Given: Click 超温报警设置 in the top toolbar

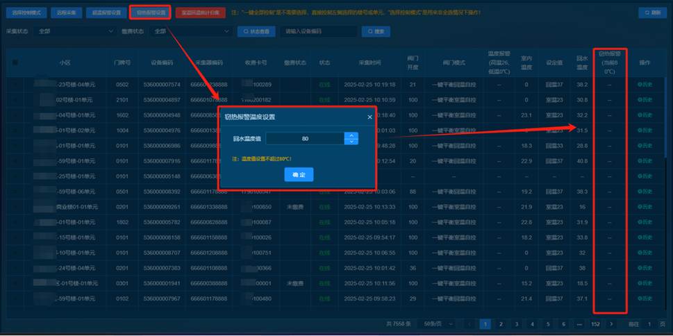Looking at the screenshot, I should [106, 13].
